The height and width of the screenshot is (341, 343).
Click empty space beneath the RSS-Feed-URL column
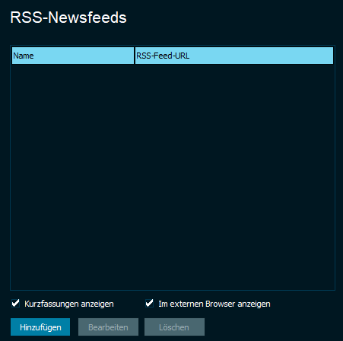coord(234,177)
